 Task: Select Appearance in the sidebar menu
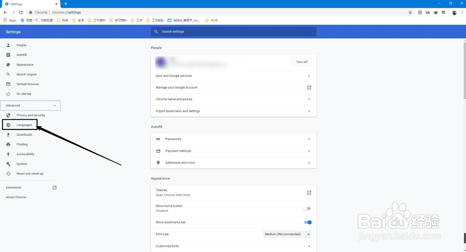coord(25,64)
